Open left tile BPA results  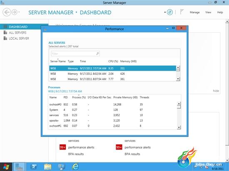point(76,154)
